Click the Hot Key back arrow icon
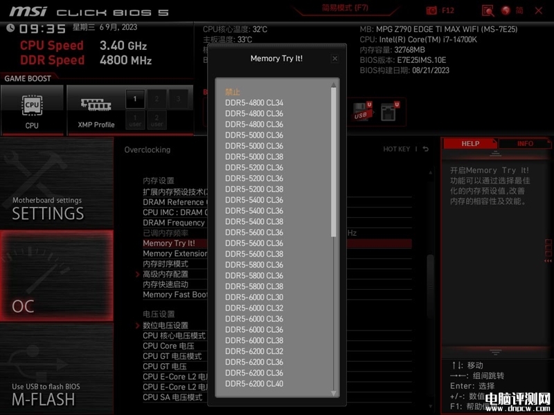This screenshot has height=415, width=554. (x=426, y=149)
